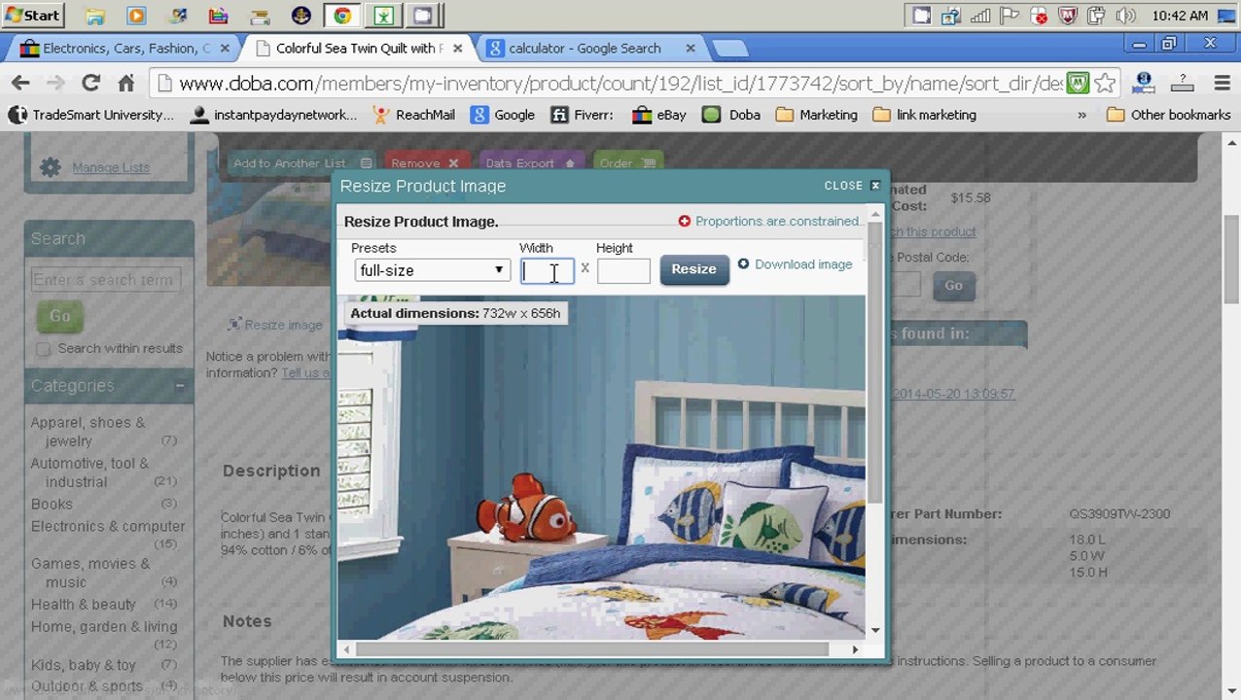Click the Manage Lists gear icon
The height and width of the screenshot is (700, 1241).
50,167
